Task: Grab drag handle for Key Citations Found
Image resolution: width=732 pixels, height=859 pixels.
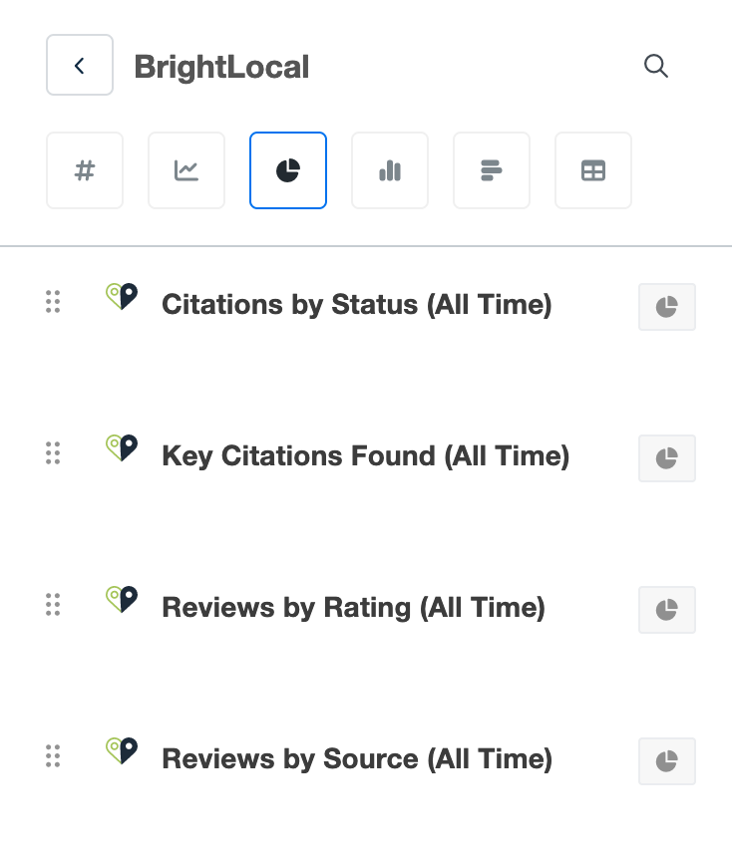Action: coord(53,453)
